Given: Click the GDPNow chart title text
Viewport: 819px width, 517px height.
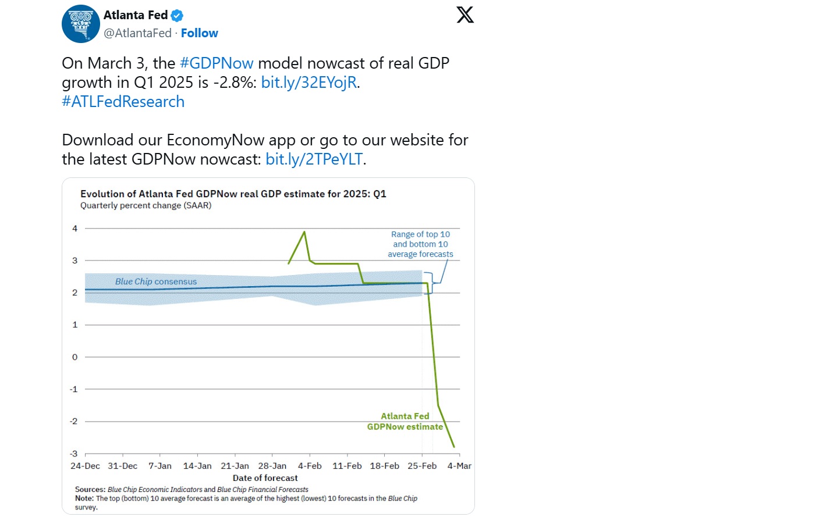Looking at the screenshot, I should [233, 194].
